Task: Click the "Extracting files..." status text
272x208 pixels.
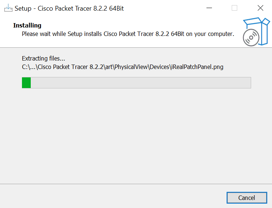Action: tap(44, 58)
